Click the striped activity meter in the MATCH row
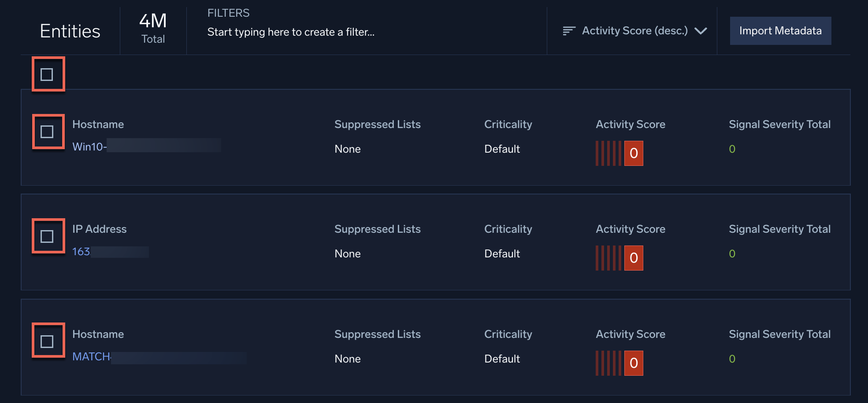 pos(608,363)
